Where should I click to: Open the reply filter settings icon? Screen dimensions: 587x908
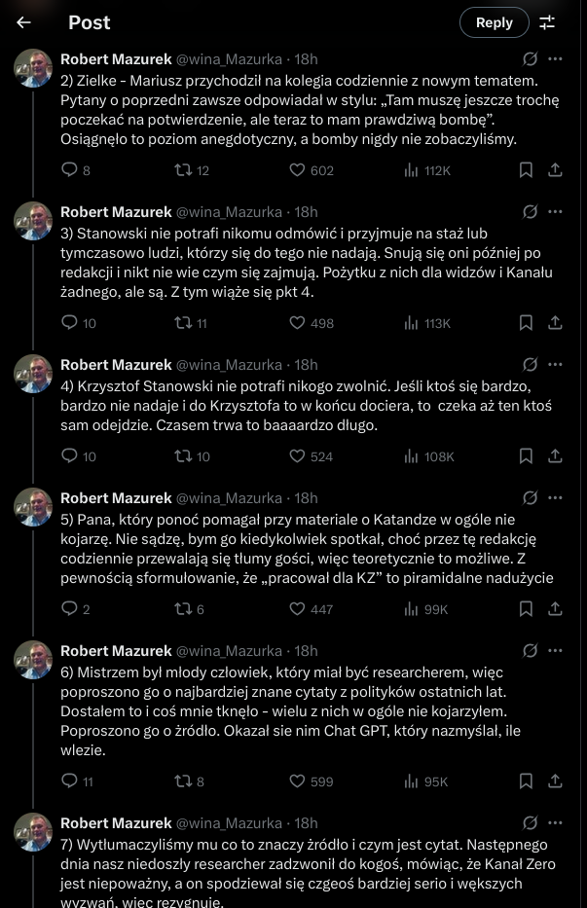(547, 22)
